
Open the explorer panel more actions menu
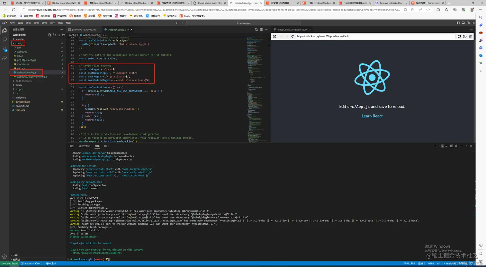[62, 30]
